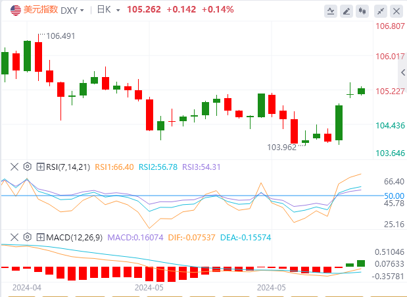
Task: Click the 104.436 price axis label
Action: pos(390,126)
